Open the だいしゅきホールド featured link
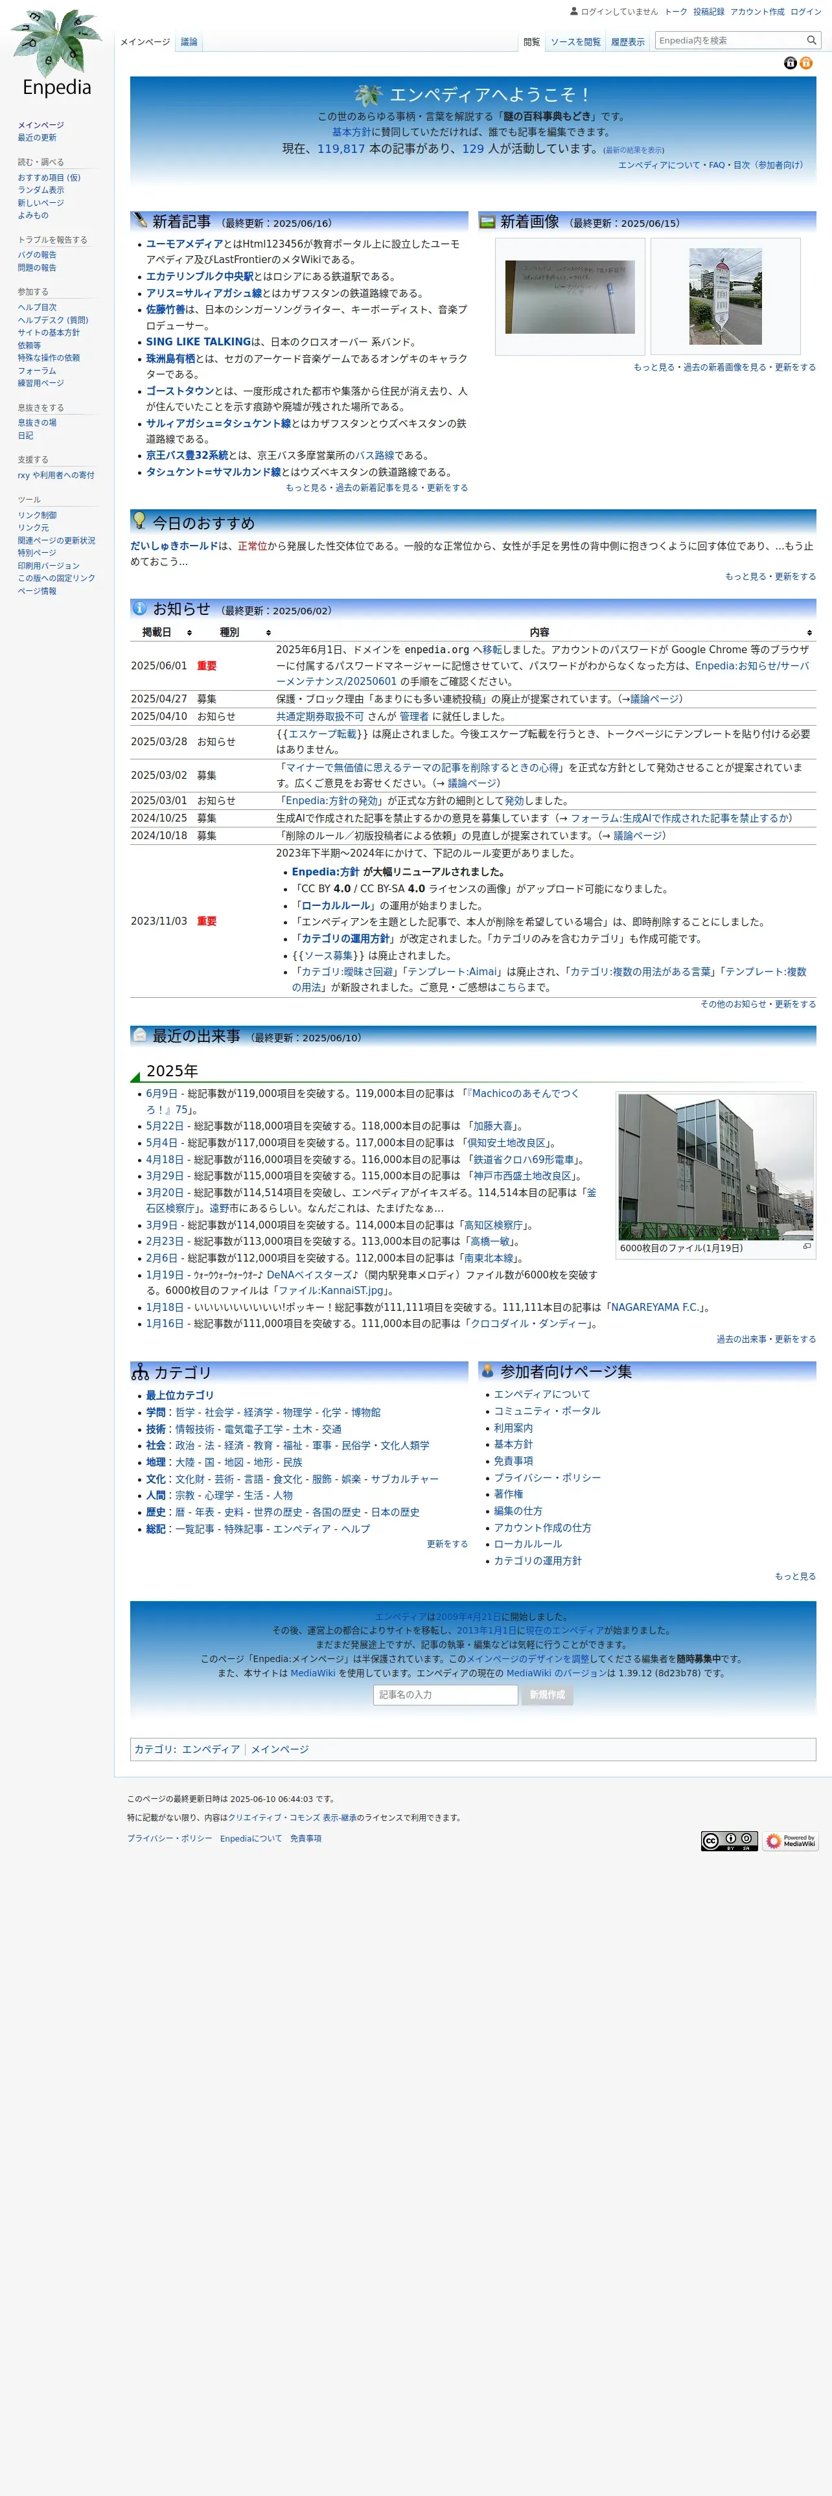Image resolution: width=832 pixels, height=2496 pixels. coord(176,546)
